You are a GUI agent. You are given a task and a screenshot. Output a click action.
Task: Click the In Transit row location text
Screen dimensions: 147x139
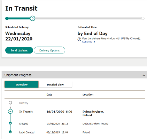coord(93,113)
